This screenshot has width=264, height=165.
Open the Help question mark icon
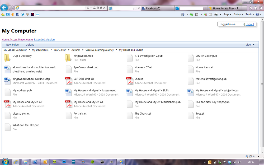pos(257,15)
